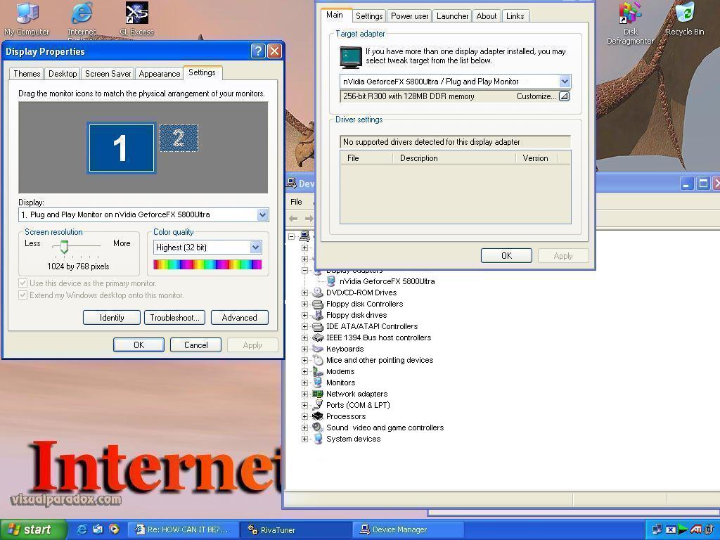This screenshot has height=540, width=720.
Task: Expand the Modems tree node
Action: (x=304, y=371)
